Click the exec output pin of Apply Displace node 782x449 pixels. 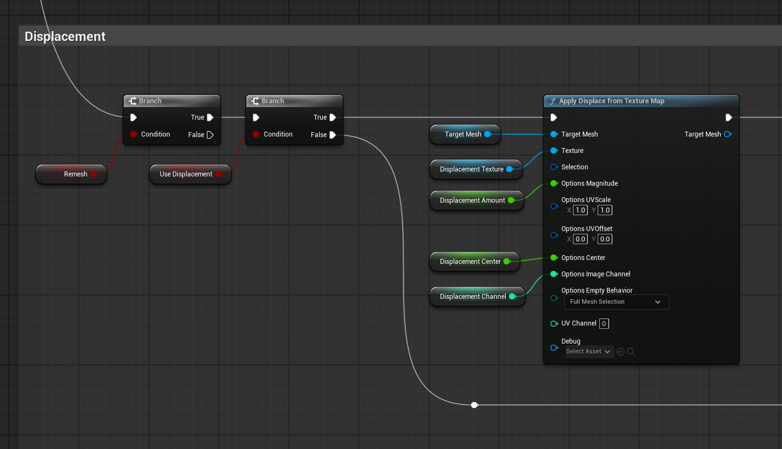click(728, 117)
